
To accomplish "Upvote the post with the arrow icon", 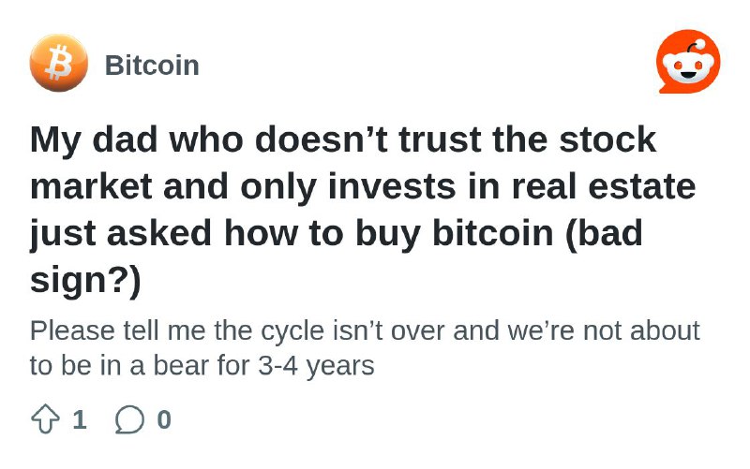I will pyautogui.click(x=45, y=418).
